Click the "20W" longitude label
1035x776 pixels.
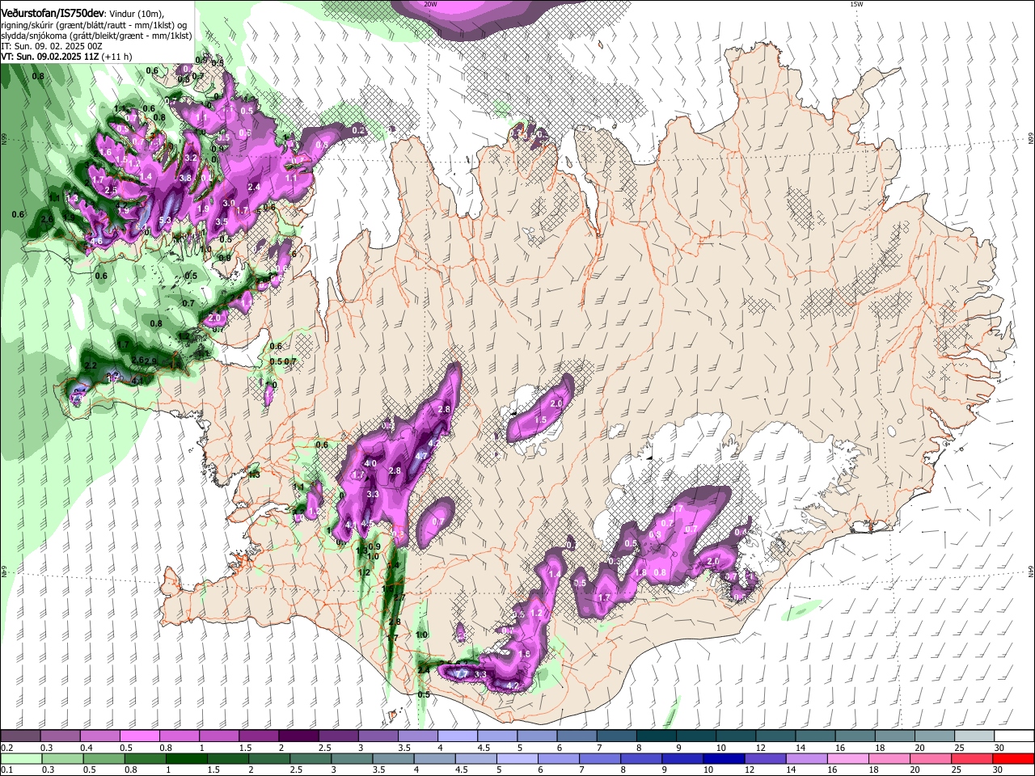430,4
